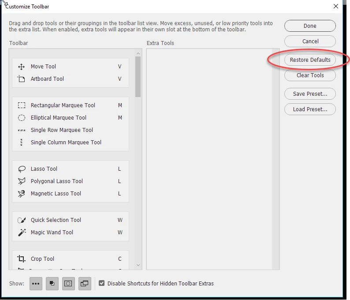This screenshot has height=300, width=350.
Task: Toggle the screen mode Show button
Action: (85, 284)
